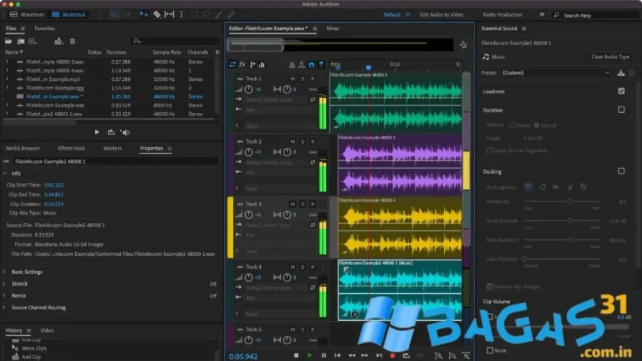This screenshot has height=361, width=642.
Task: Click the Files panel search field
Action: click(176, 41)
